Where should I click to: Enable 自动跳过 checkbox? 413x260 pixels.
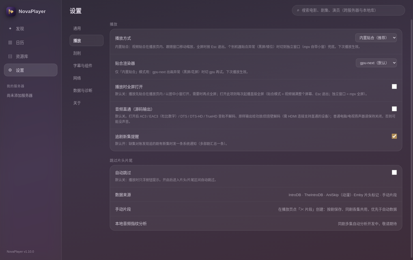click(x=394, y=172)
